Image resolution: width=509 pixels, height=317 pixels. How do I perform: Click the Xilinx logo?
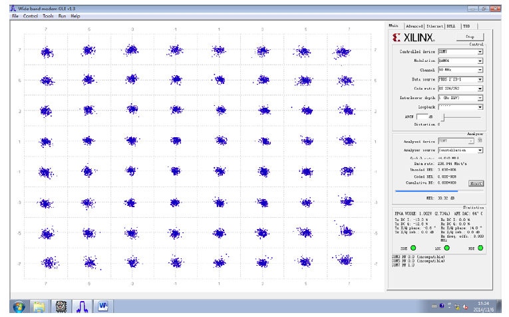(413, 38)
